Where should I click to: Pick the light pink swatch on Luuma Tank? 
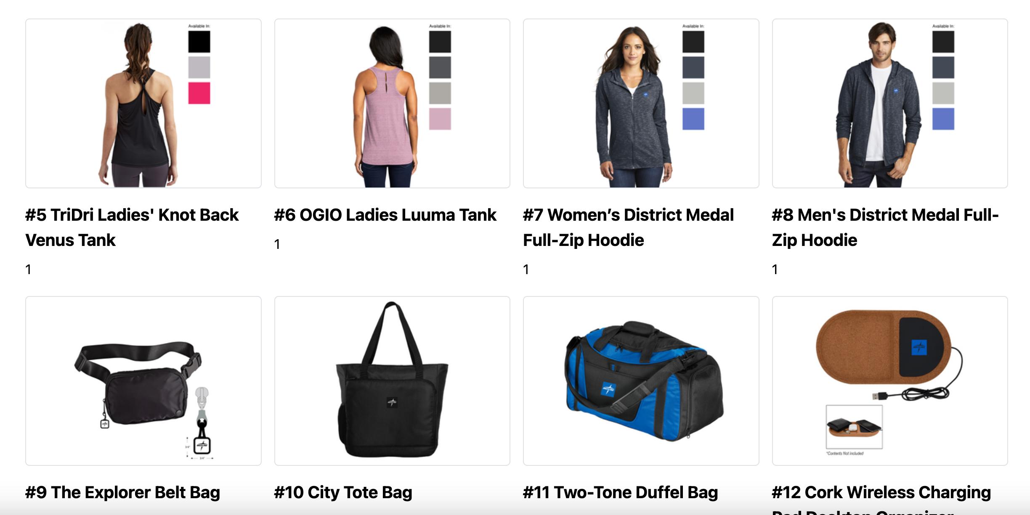tap(440, 119)
